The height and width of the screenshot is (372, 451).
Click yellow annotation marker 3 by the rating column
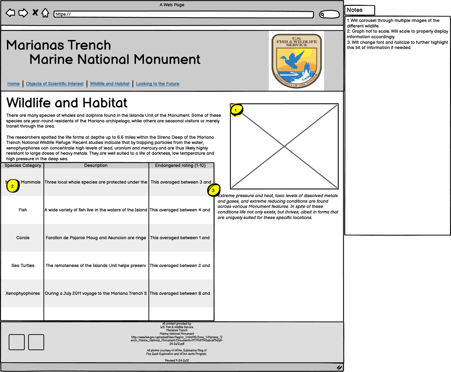pos(214,191)
